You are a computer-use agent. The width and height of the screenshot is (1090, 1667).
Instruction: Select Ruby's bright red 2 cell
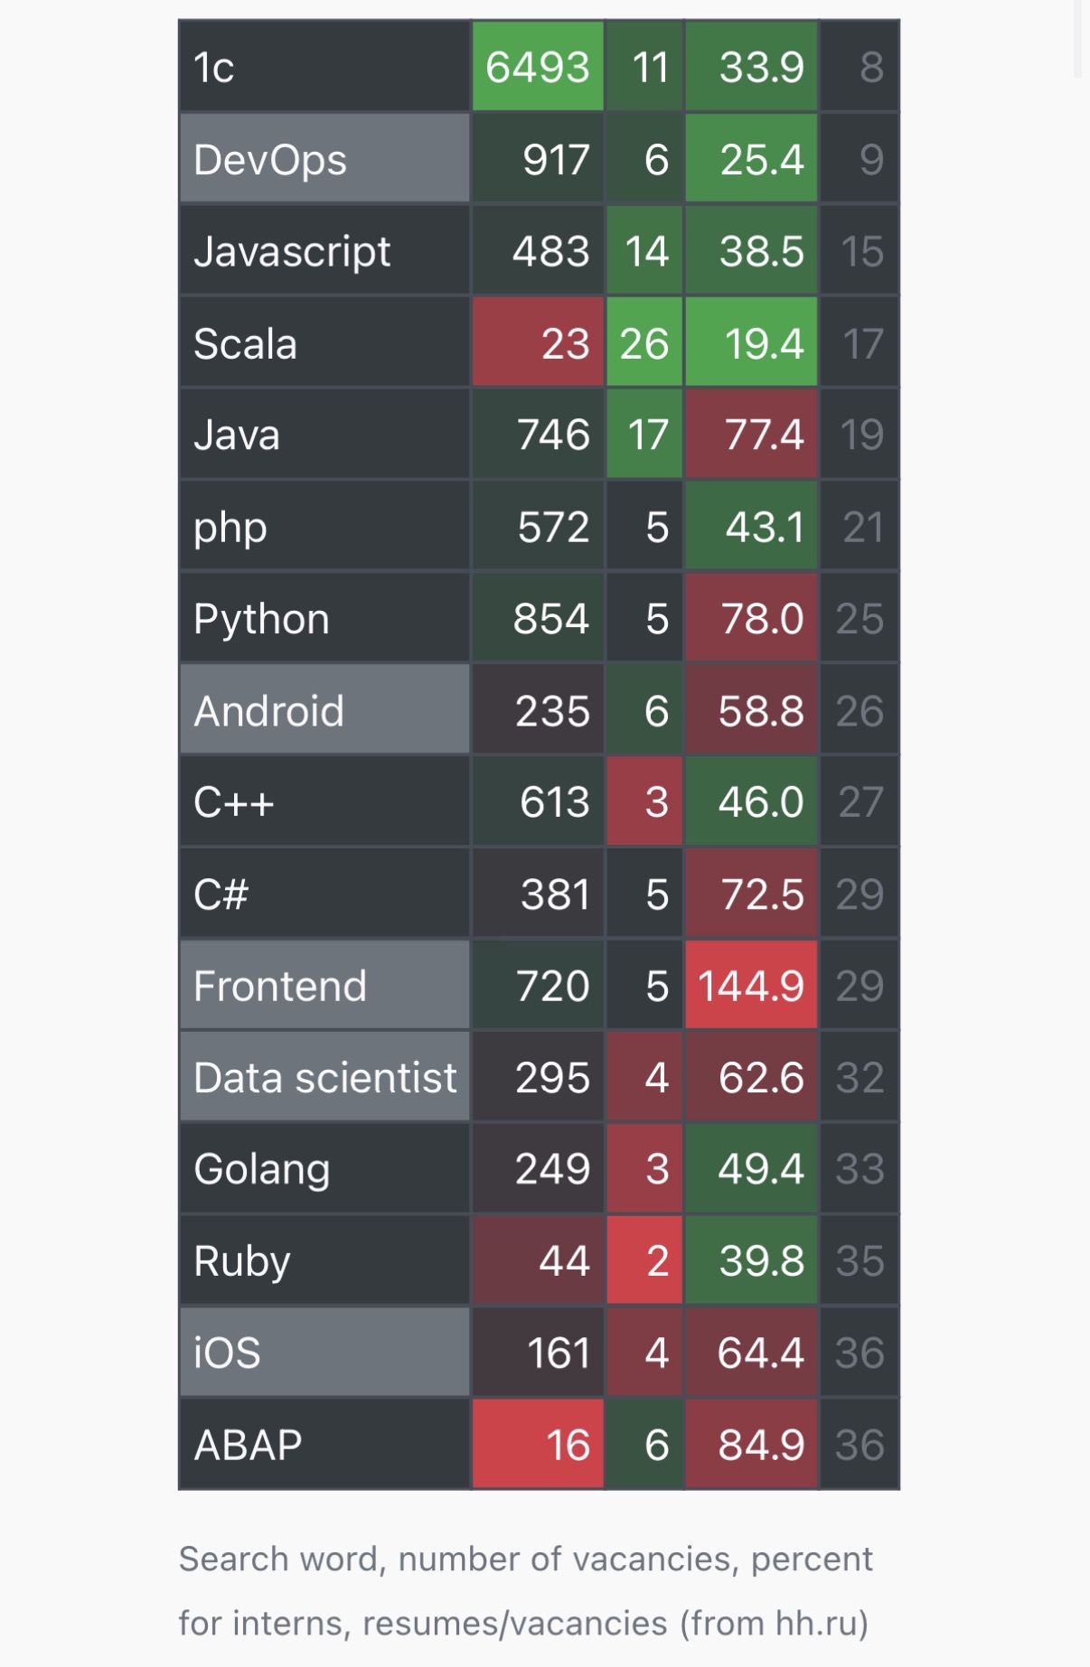tap(644, 1261)
